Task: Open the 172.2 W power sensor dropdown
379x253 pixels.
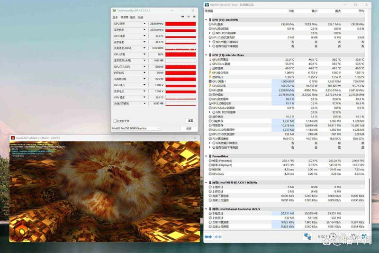Action: coord(144,79)
